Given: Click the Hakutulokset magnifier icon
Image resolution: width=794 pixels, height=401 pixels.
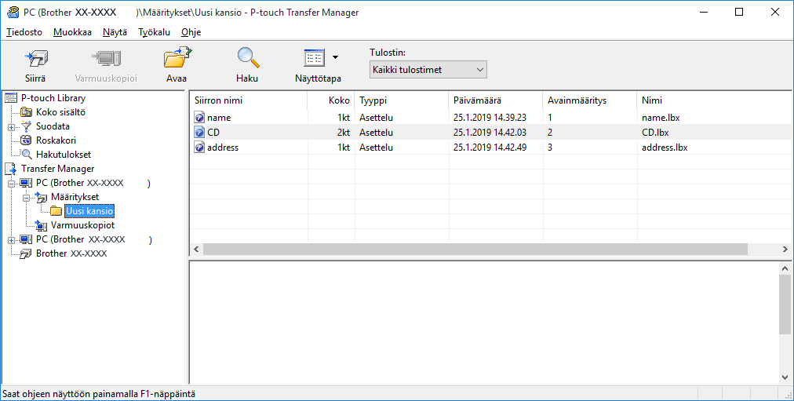Looking at the screenshot, I should pos(27,155).
